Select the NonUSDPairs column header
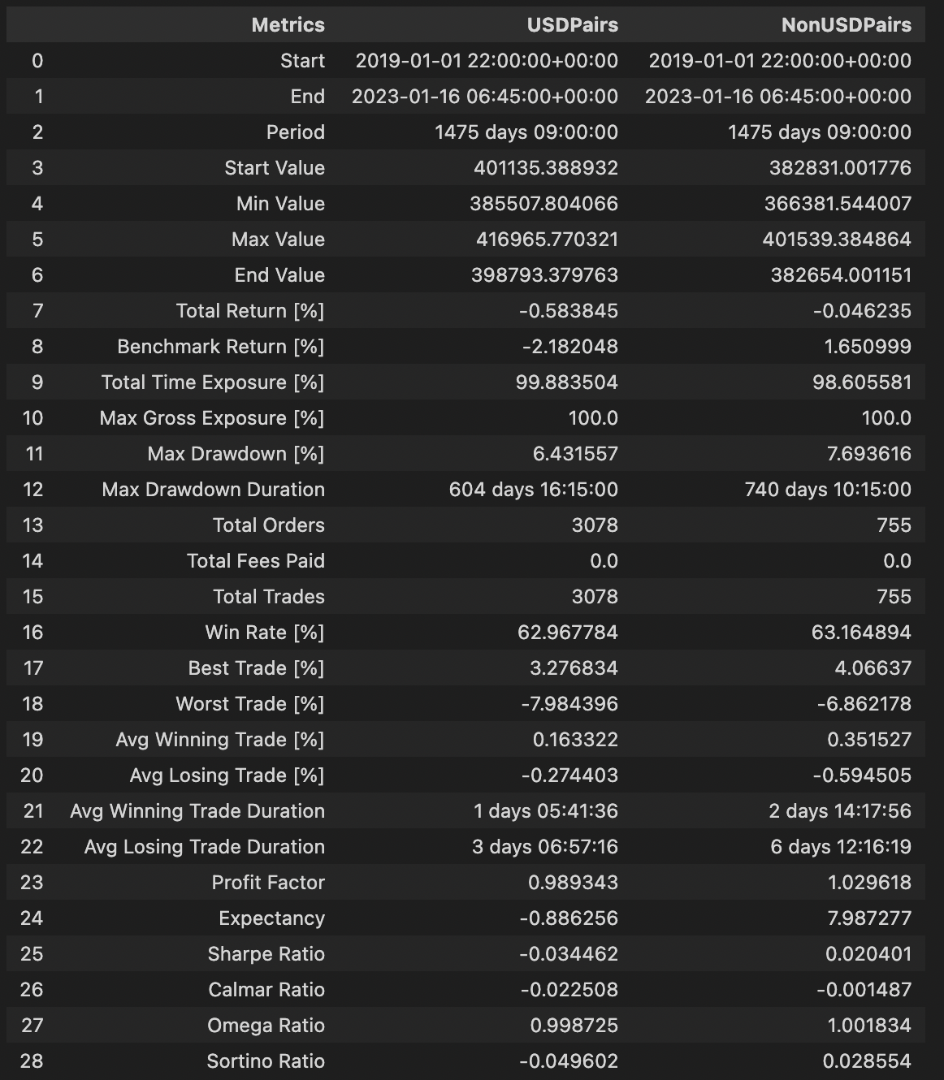This screenshot has height=1080, width=944. pos(847,25)
